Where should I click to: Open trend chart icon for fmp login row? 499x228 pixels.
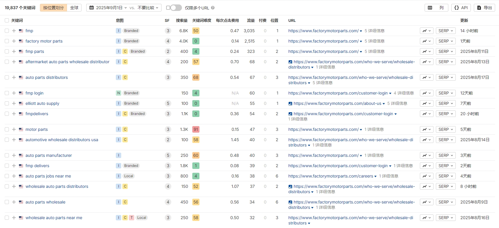pos(427,93)
